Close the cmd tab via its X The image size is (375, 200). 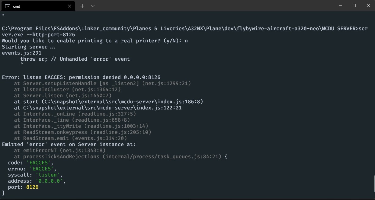point(69,6)
